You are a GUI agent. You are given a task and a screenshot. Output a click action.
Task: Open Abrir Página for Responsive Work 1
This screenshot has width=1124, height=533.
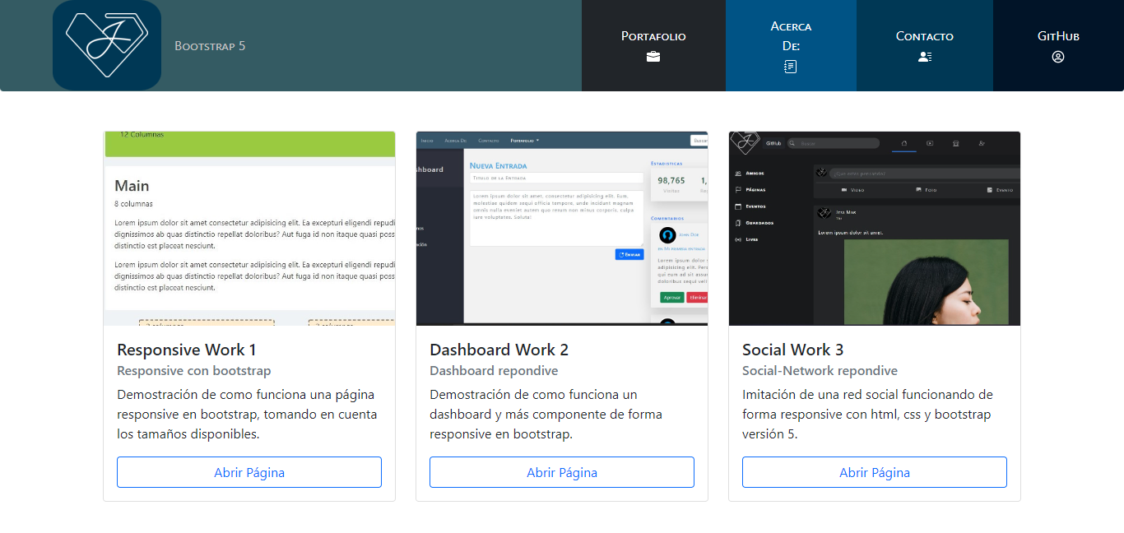(249, 472)
